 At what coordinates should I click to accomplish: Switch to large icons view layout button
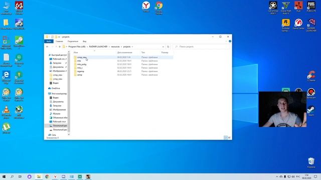click(229, 137)
